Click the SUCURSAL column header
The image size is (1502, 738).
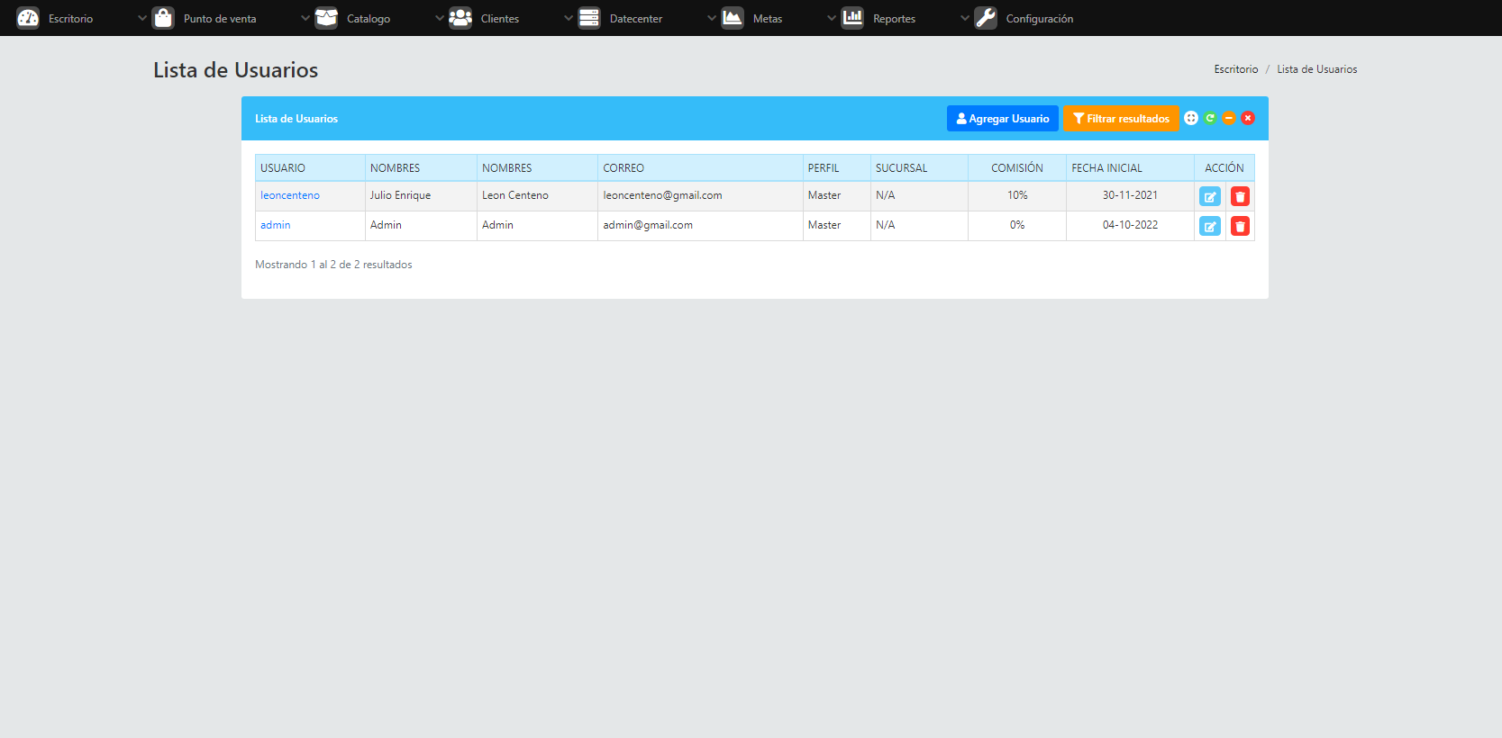point(919,168)
